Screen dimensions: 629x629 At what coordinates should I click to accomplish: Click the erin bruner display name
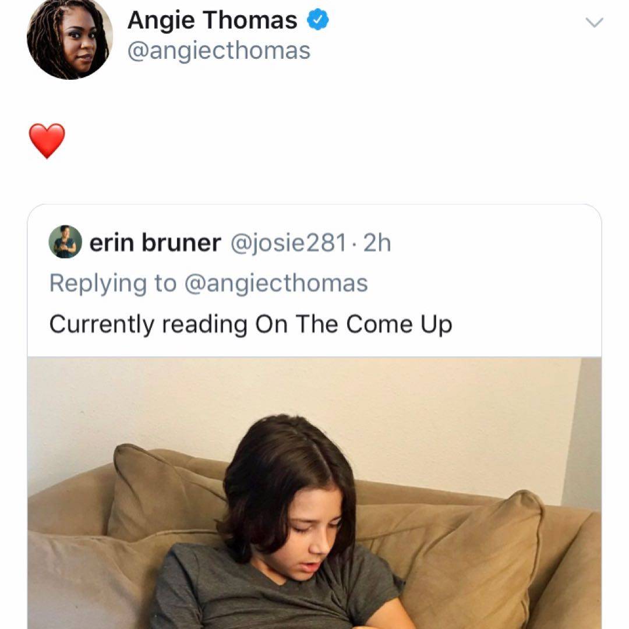(156, 243)
